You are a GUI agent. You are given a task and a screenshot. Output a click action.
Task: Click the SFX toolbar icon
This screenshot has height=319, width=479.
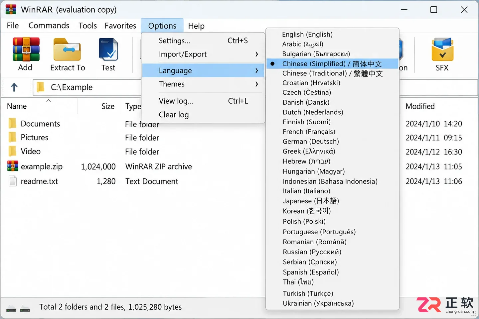442,50
